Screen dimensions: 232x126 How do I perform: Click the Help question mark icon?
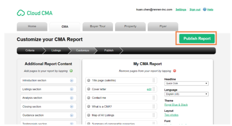(205, 10)
